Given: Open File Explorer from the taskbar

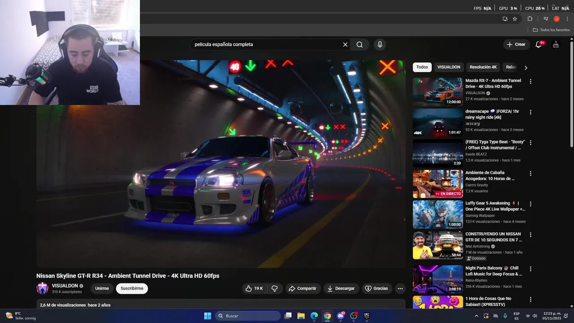Looking at the screenshot, I should tap(301, 316).
